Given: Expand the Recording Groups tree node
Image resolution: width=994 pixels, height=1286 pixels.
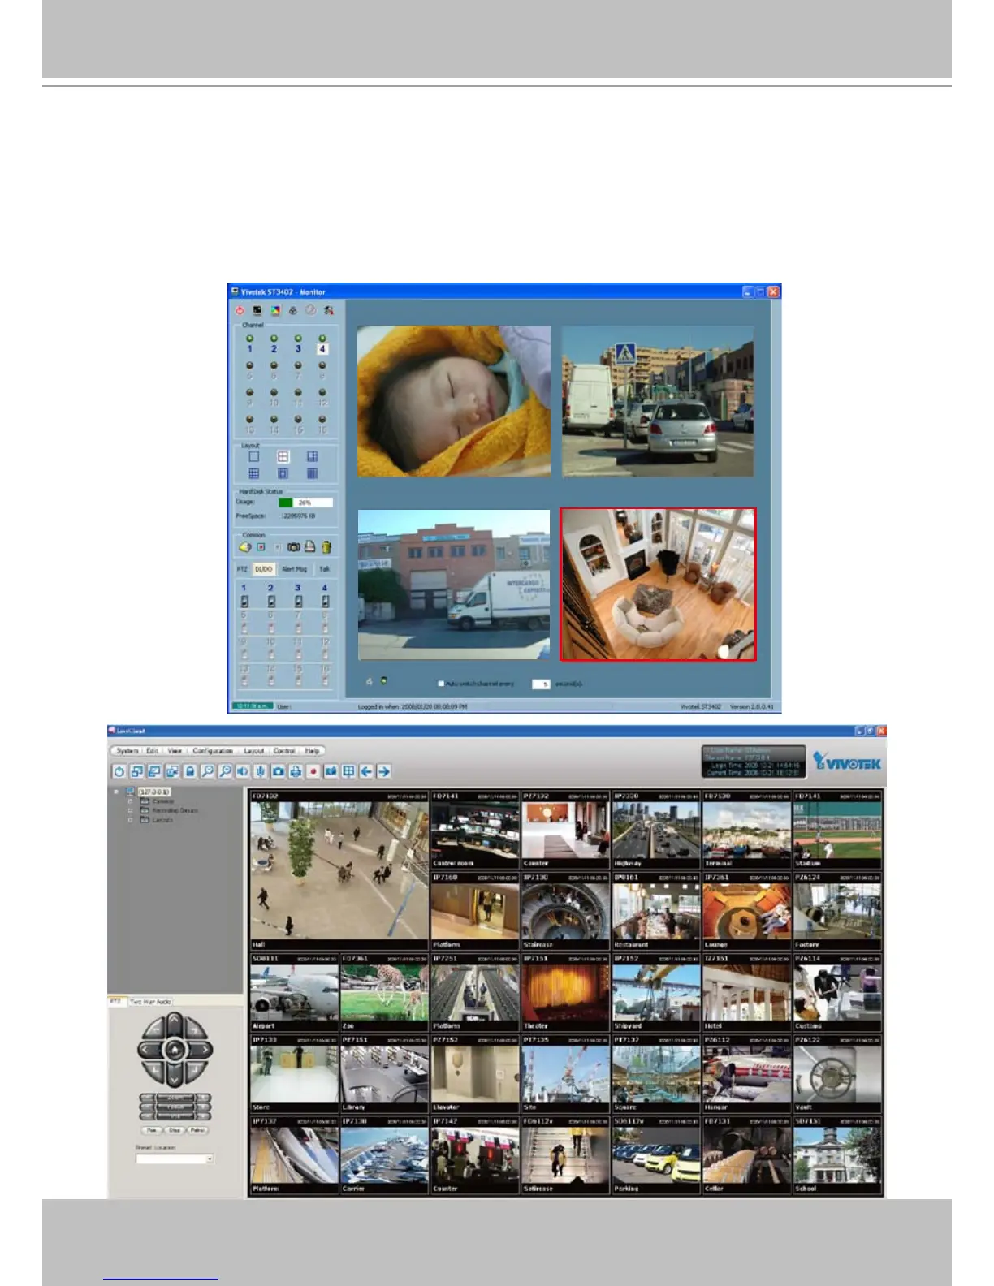Looking at the screenshot, I should click(x=130, y=810).
